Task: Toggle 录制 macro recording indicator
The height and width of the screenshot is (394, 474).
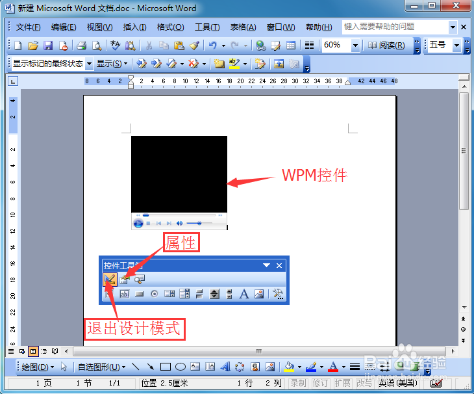Action: point(299,384)
